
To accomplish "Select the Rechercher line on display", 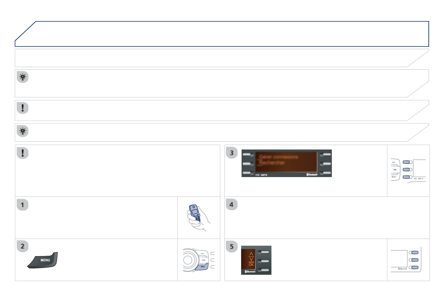I will click(x=272, y=163).
